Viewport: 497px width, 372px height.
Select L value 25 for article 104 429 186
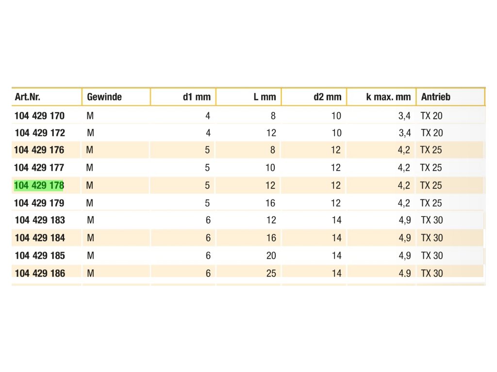(271, 273)
